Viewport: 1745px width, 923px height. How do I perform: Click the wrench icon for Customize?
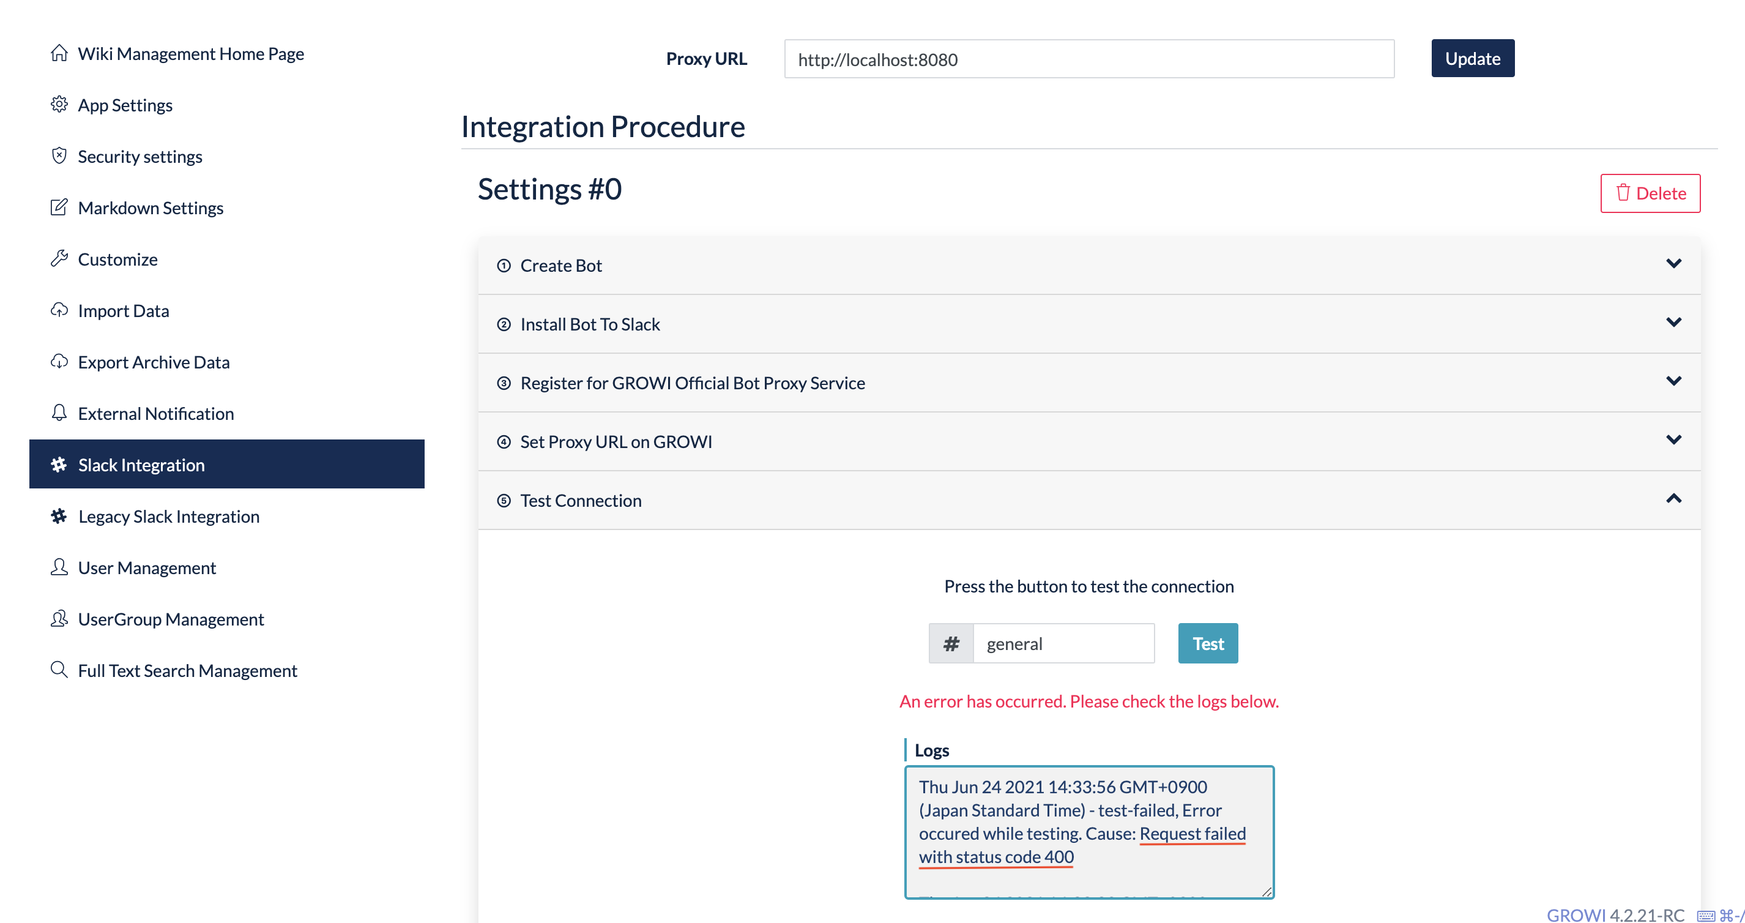click(x=59, y=259)
